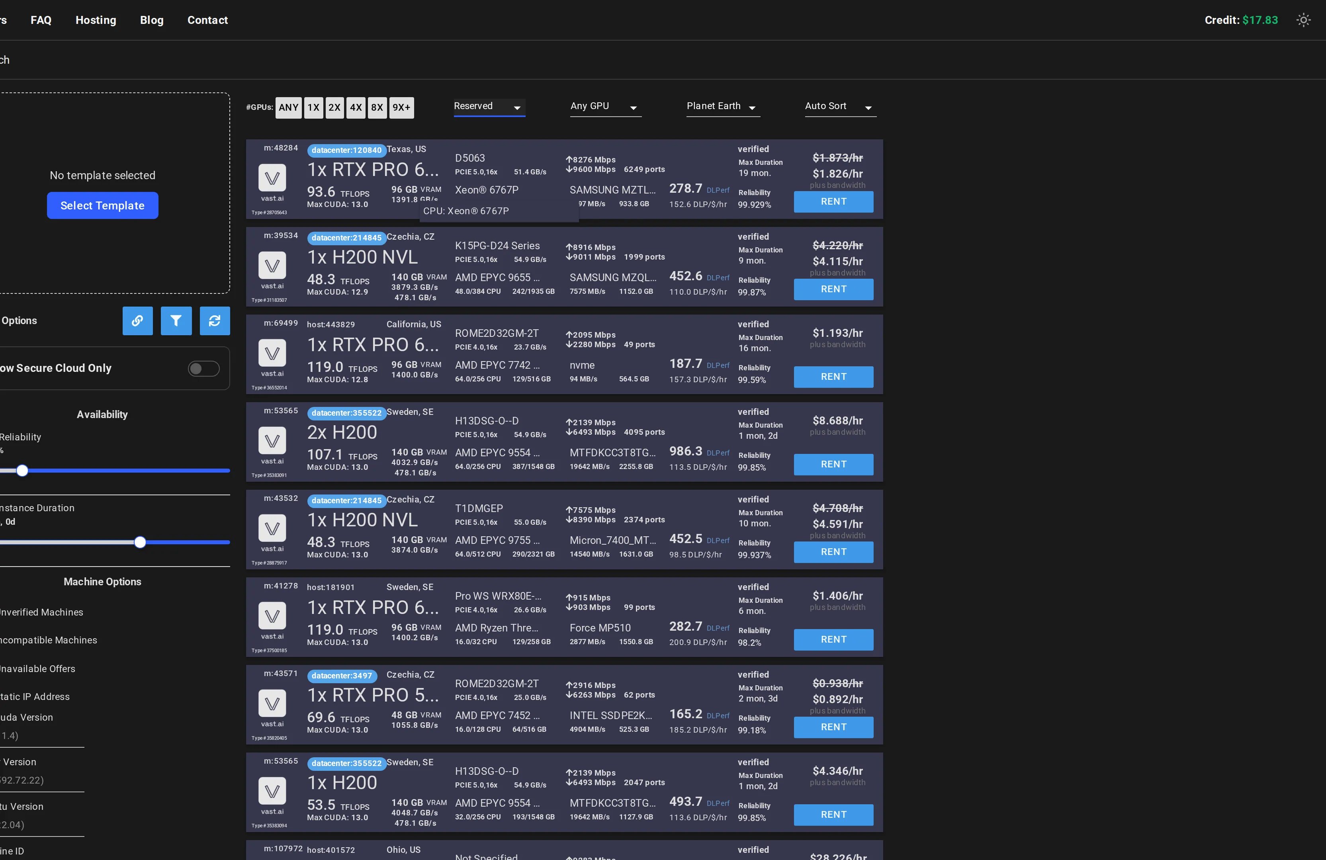Screen dimensions: 1326x860
Task: Open the filter funnel icon button
Action: (176, 321)
